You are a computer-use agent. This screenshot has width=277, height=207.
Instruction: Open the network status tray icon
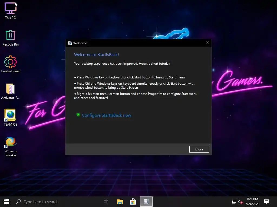pos(234,202)
